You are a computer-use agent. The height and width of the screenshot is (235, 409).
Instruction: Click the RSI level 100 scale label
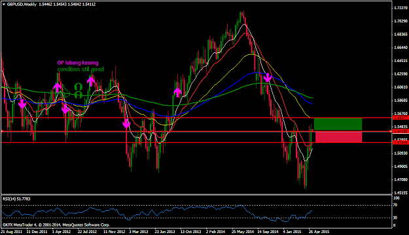click(396, 198)
